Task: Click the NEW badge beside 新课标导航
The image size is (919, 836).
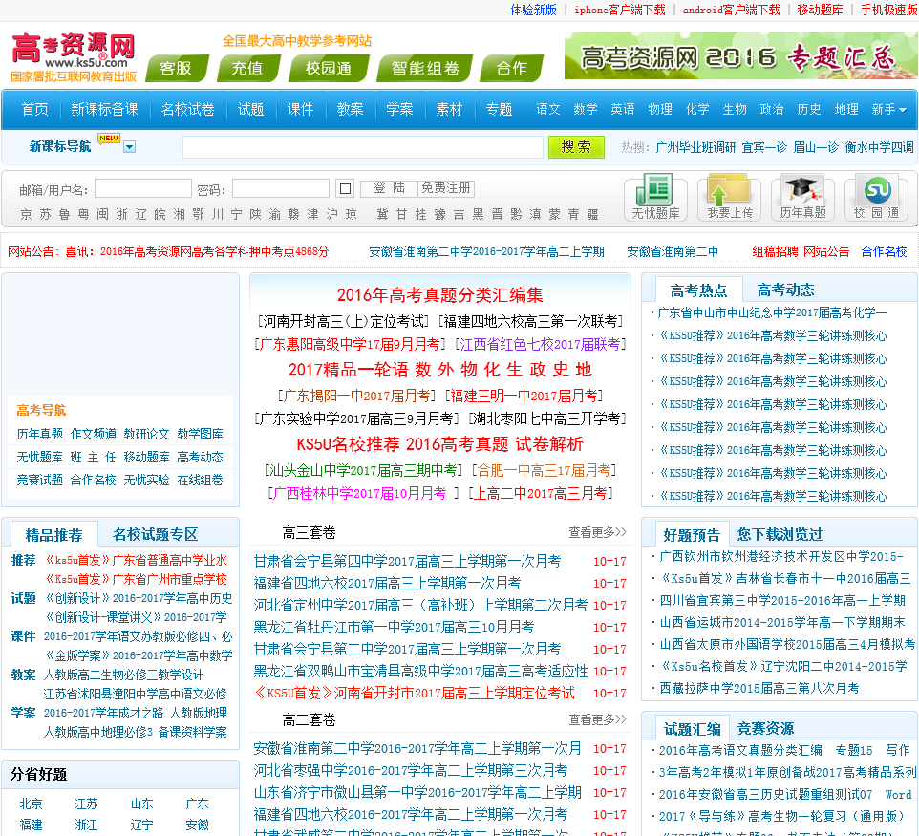Action: [109, 139]
